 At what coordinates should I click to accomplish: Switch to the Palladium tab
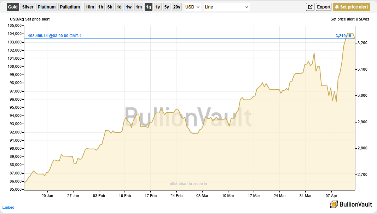point(70,7)
